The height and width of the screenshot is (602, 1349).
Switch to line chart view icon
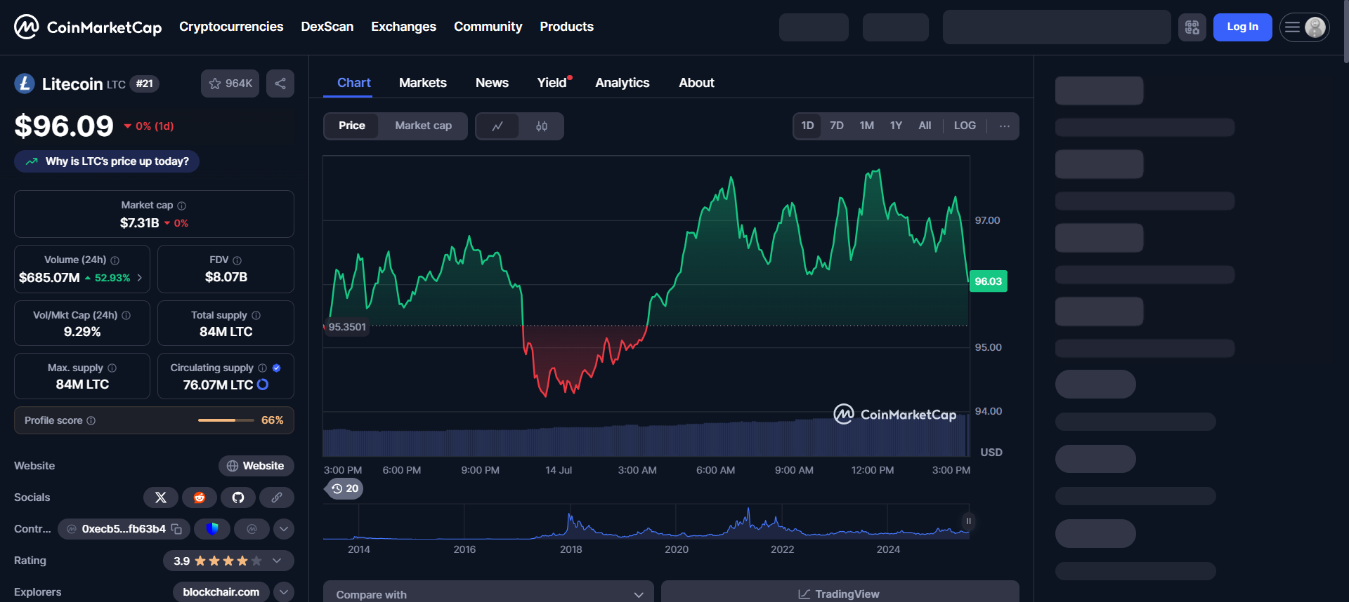click(x=497, y=126)
